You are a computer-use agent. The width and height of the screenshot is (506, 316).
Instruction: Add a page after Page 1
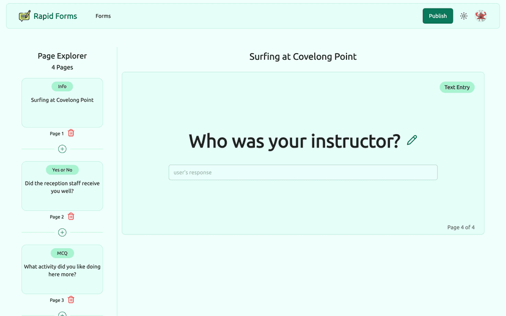click(62, 149)
